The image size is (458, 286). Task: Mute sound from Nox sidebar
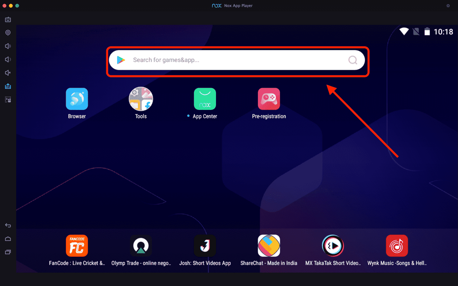(x=8, y=73)
